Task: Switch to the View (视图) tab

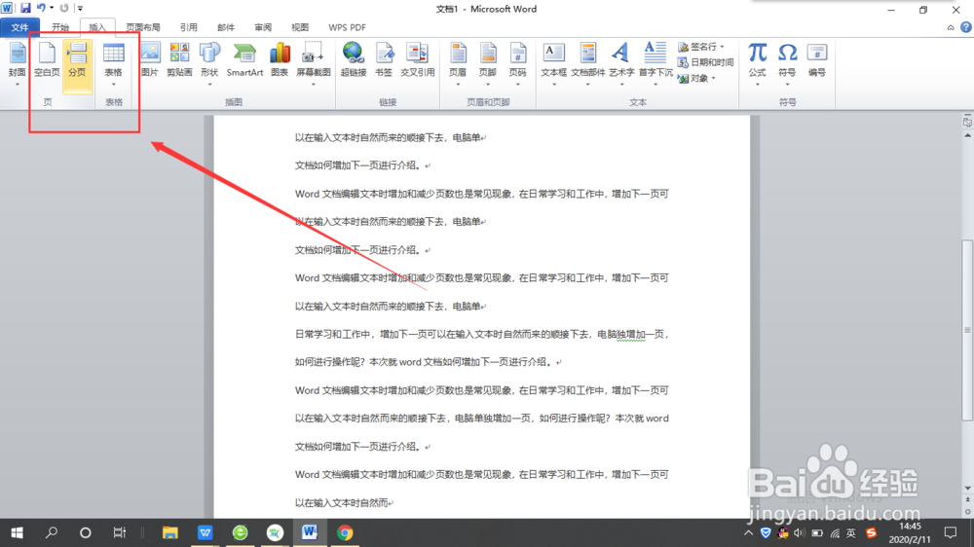Action: click(300, 27)
